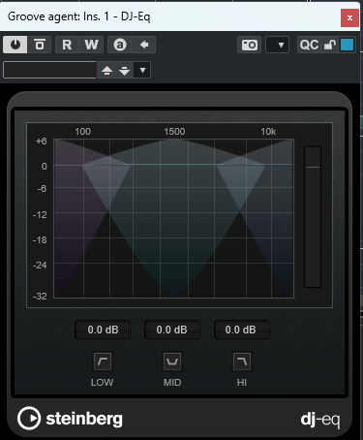Click the MID gain 0.0 dB value
Image resolution: width=363 pixels, height=440 pixels.
tap(172, 330)
